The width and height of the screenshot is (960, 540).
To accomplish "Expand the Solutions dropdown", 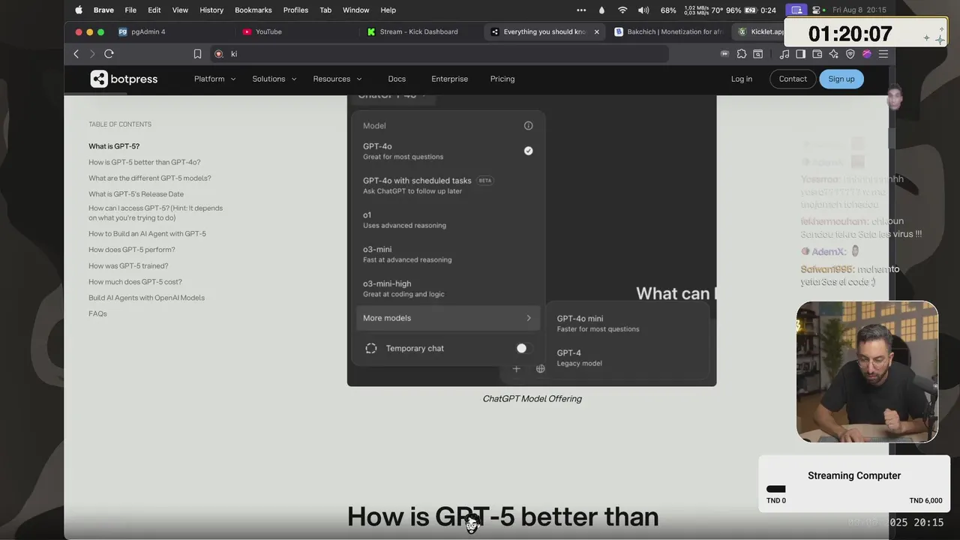I will [x=274, y=79].
